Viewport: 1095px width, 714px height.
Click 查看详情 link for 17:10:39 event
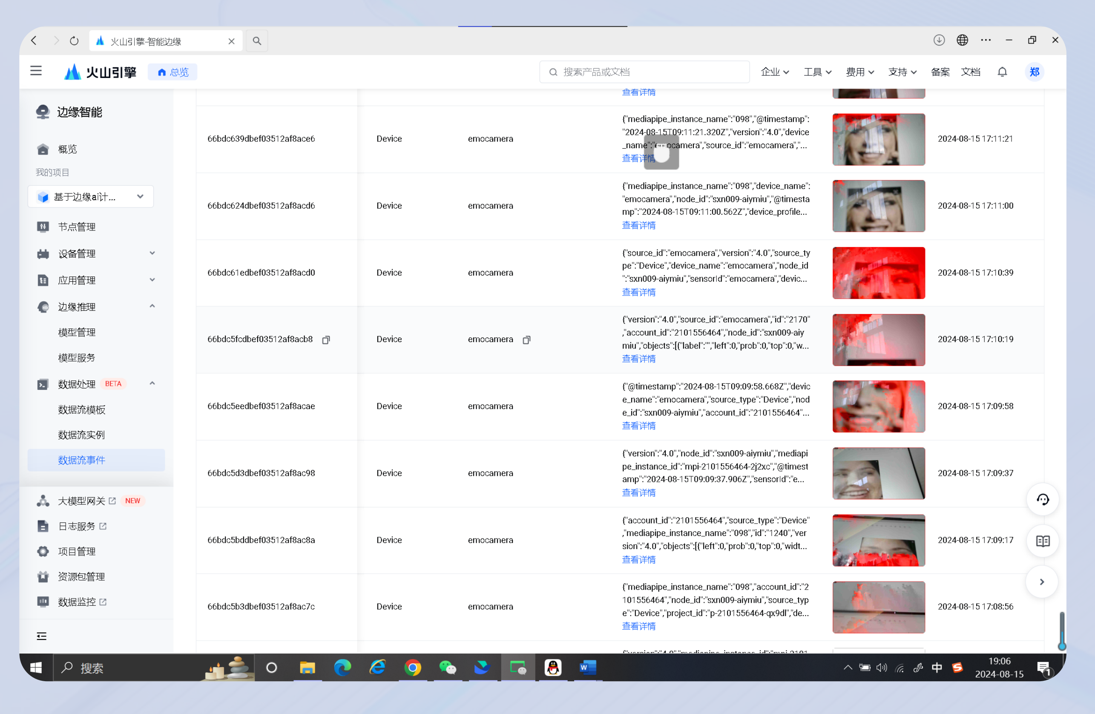pos(638,292)
